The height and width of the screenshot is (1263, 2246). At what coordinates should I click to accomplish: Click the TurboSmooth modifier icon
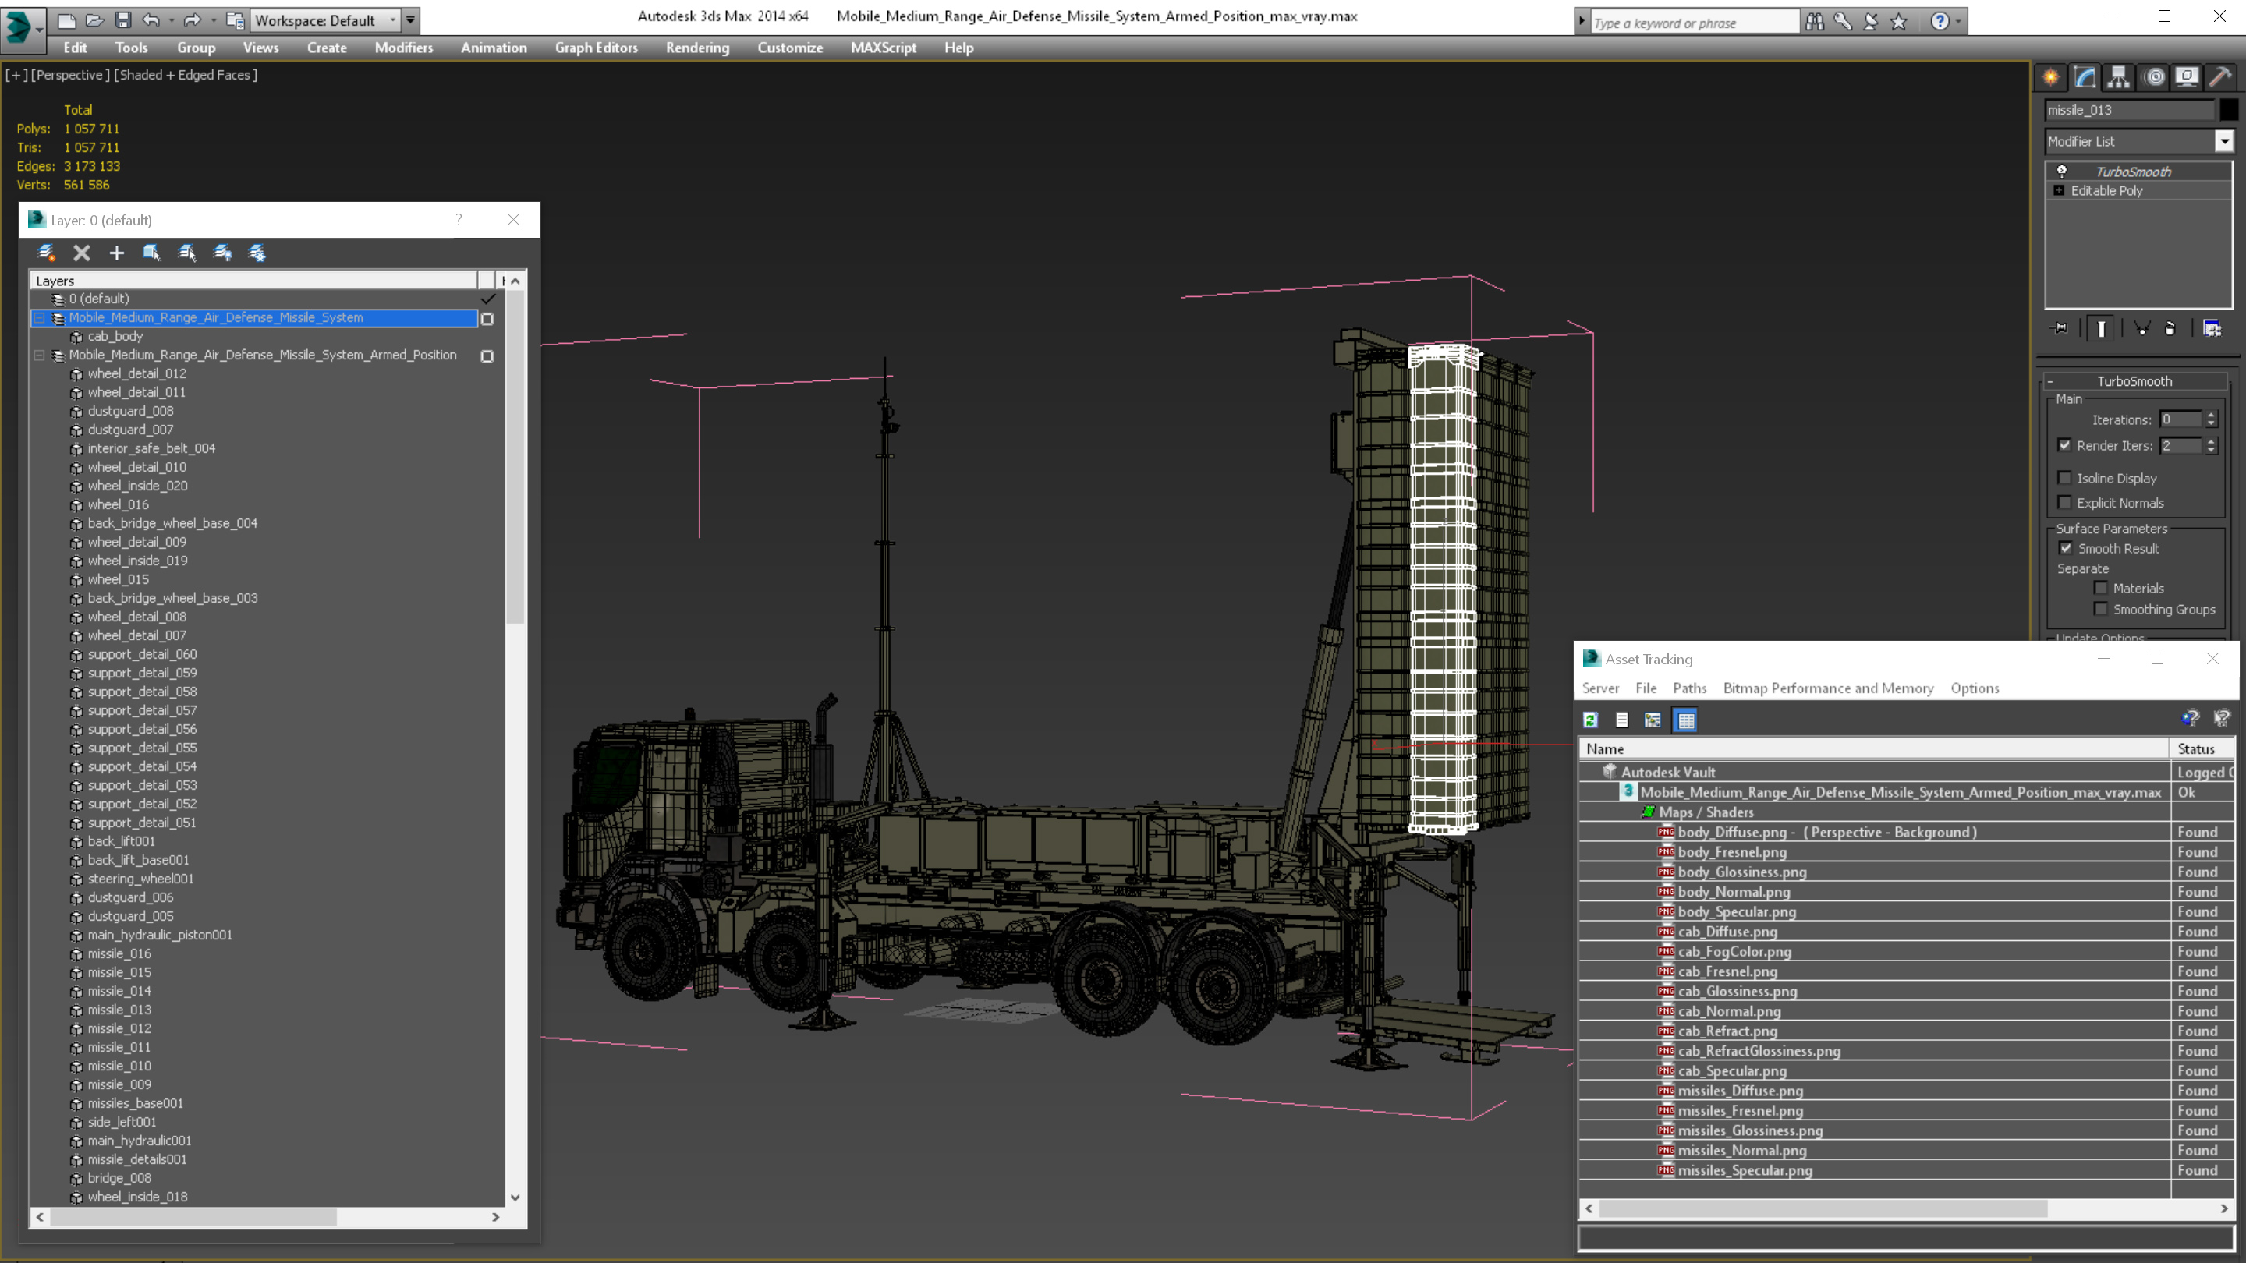(2063, 172)
